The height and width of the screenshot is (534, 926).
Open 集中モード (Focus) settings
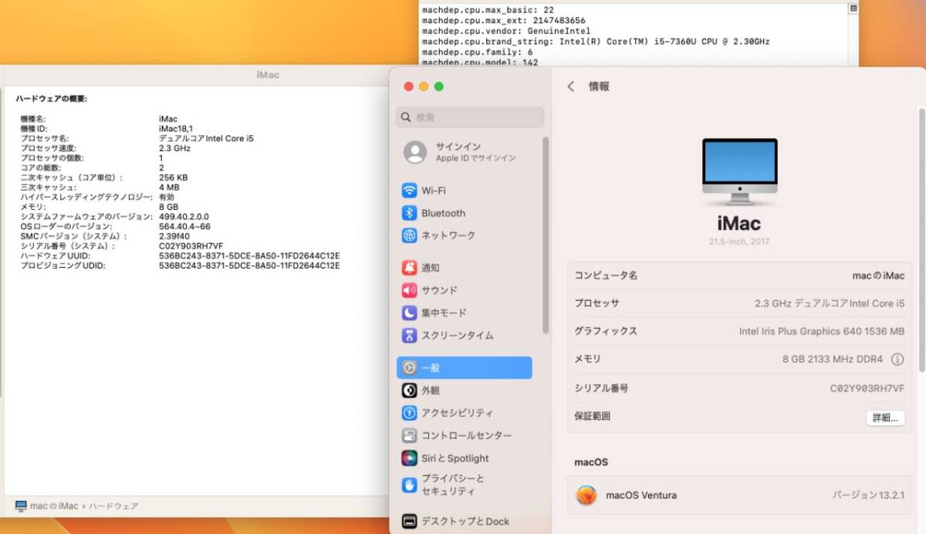coord(444,313)
